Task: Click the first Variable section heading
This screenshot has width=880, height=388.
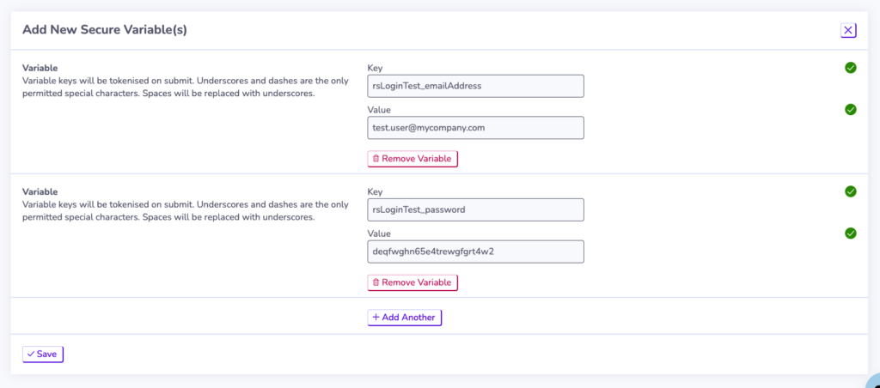Action: [x=40, y=68]
